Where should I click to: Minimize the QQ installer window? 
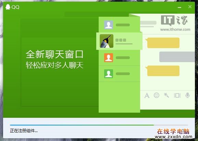180,8
